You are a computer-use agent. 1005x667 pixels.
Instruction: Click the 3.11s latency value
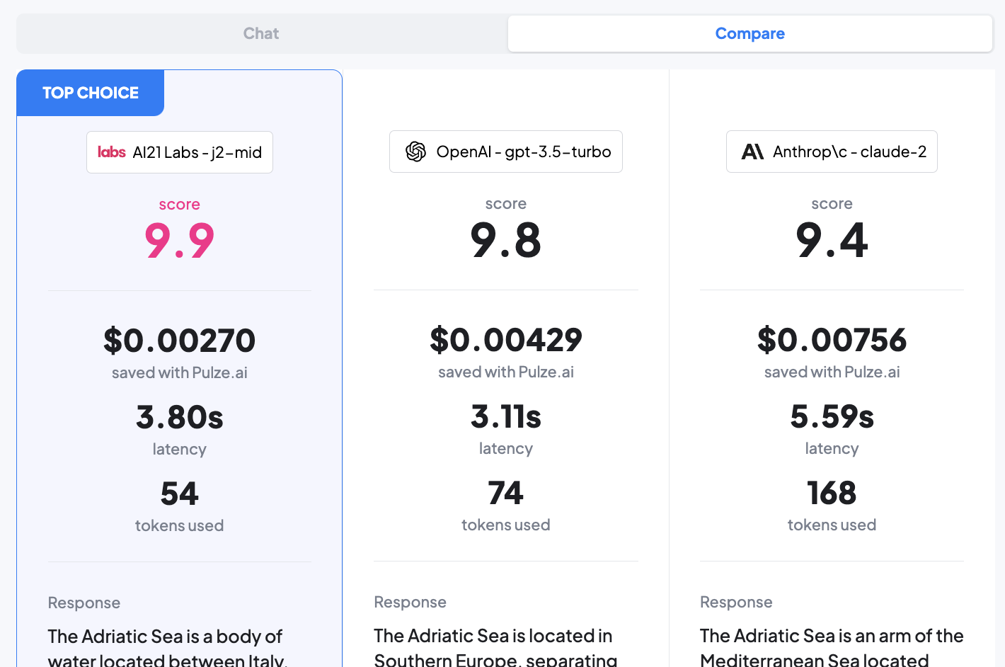tap(506, 416)
